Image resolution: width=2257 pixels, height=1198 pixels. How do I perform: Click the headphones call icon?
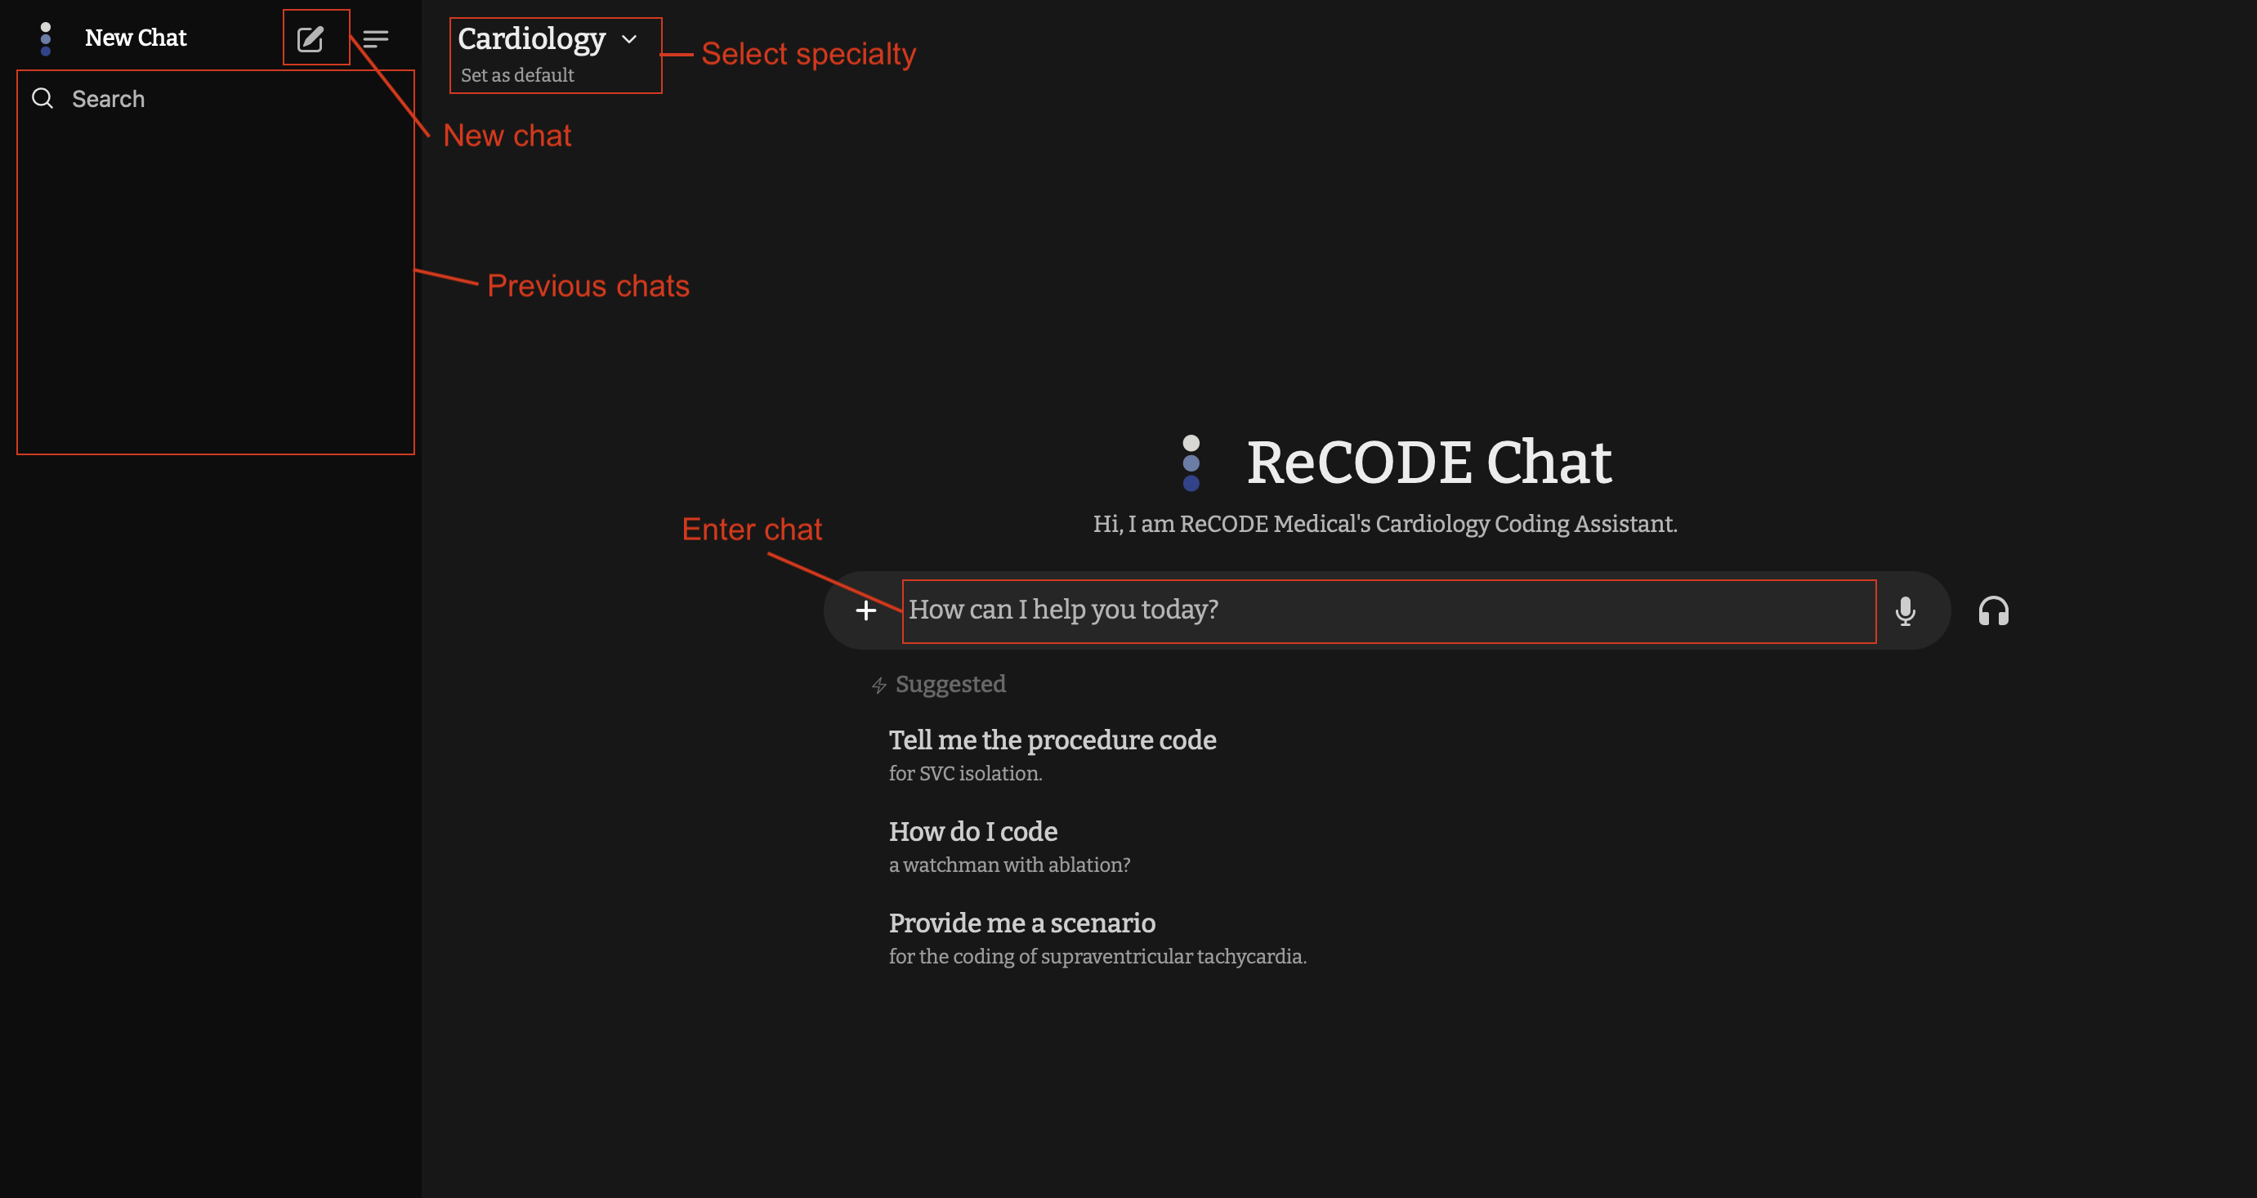pos(1993,610)
